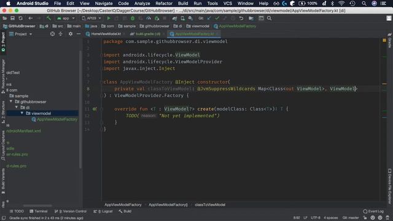The height and width of the screenshot is (221, 393).
Task: Open the Event Log panel
Action: [373, 211]
